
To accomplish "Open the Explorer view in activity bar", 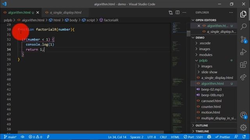I will pyautogui.click(x=243, y=14).
